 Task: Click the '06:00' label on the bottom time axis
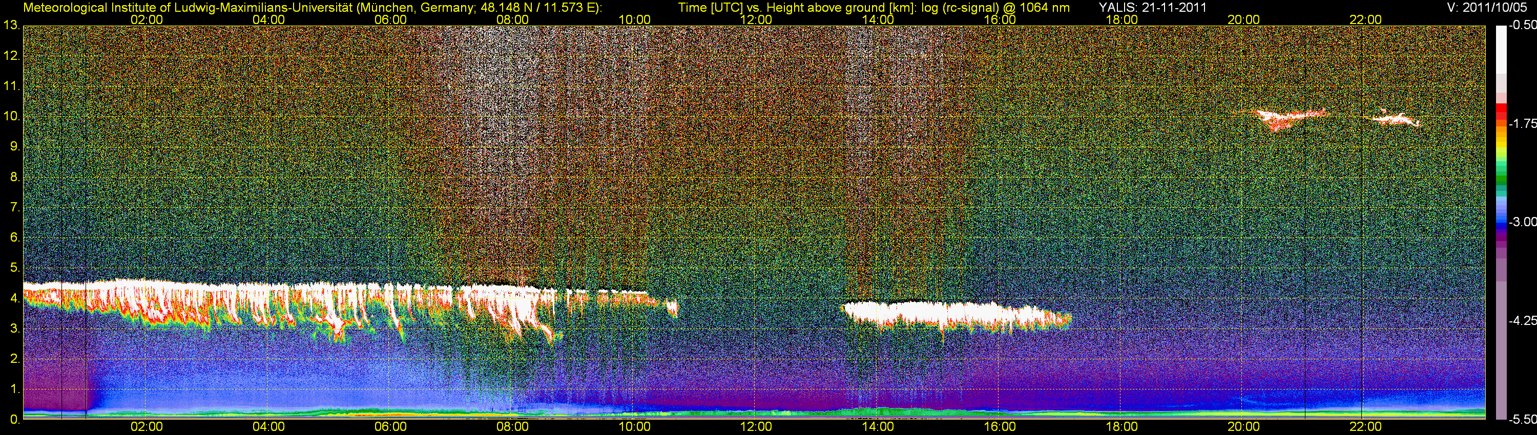(391, 427)
